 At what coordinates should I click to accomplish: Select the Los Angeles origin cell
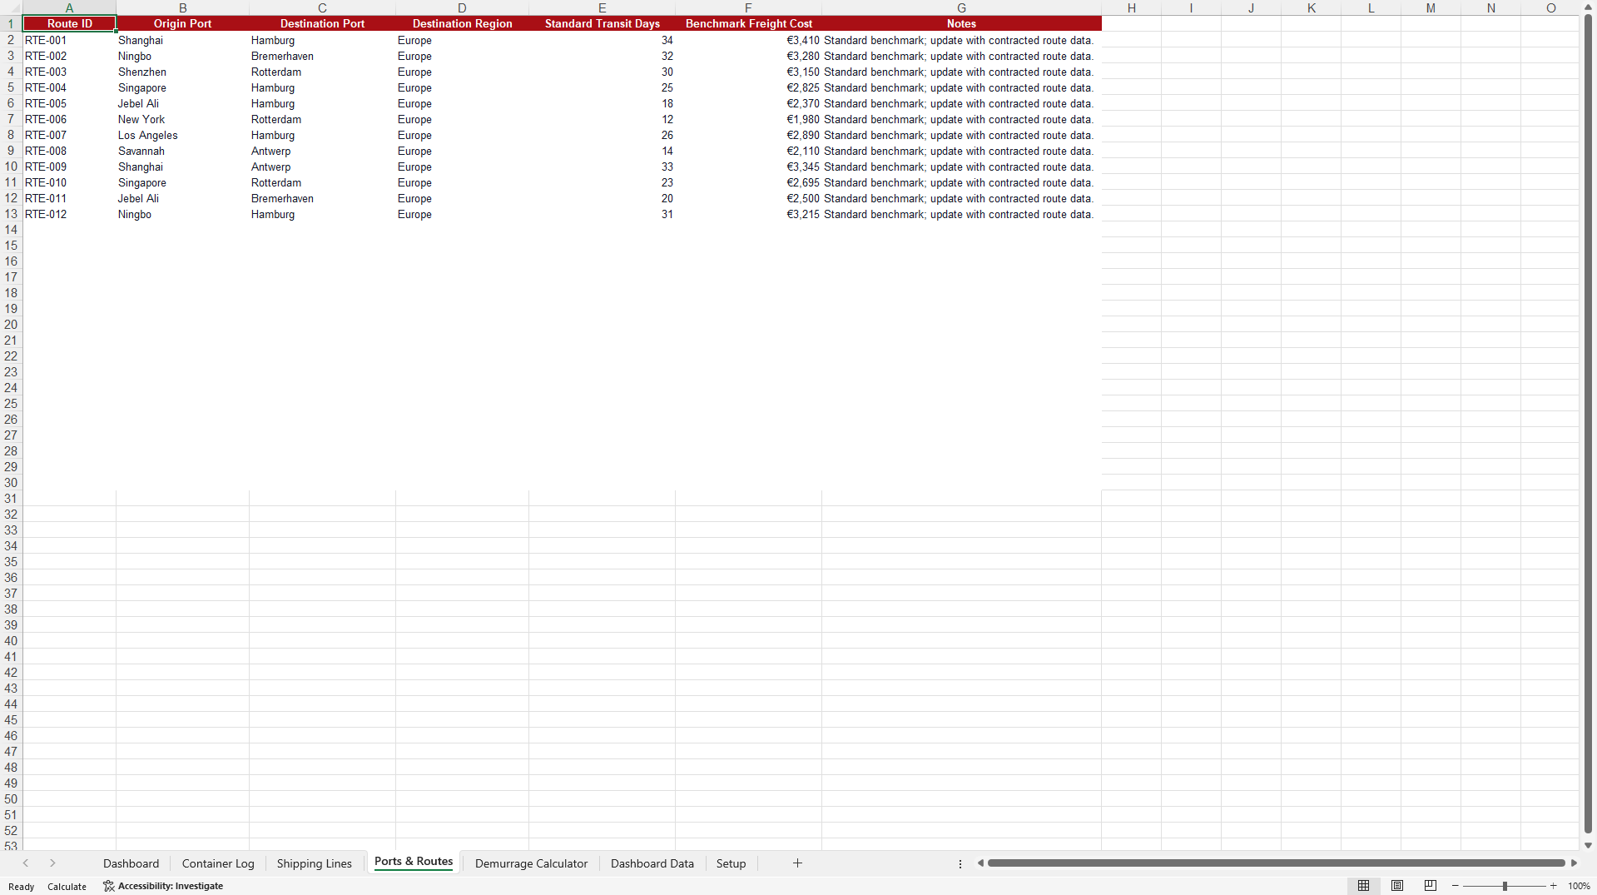point(182,135)
